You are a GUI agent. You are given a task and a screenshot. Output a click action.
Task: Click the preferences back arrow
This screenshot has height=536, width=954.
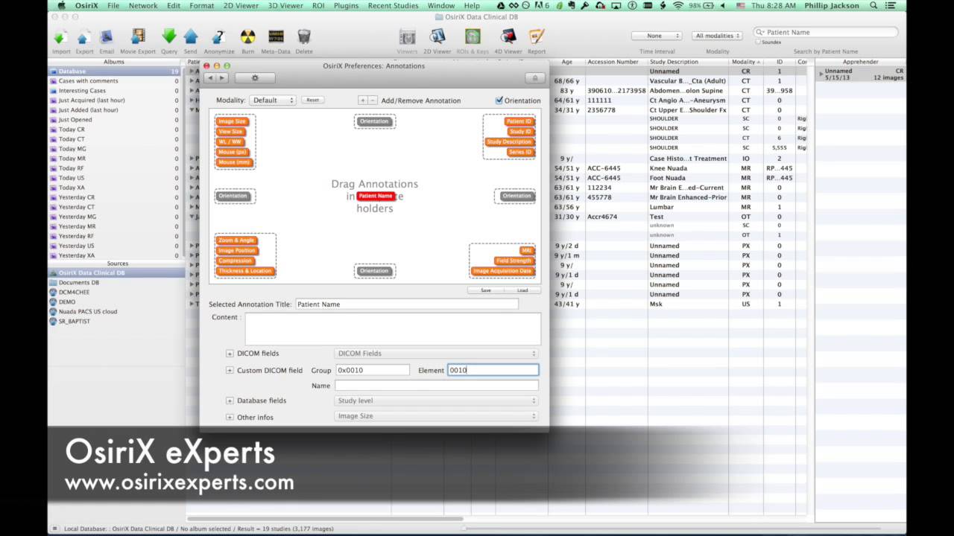tap(210, 78)
